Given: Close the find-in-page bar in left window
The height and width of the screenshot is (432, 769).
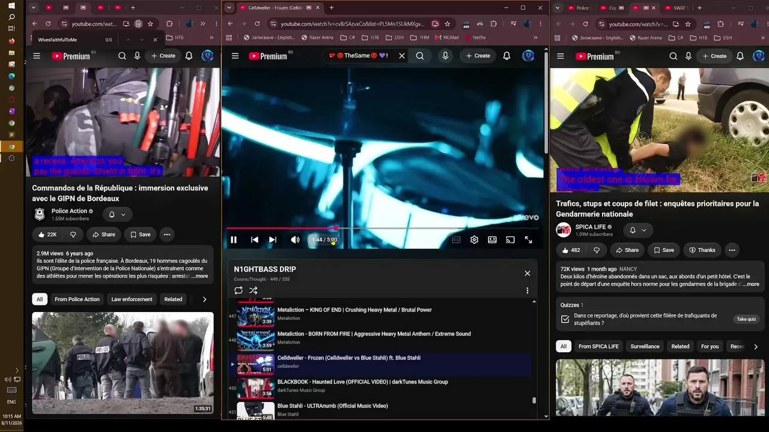Looking at the screenshot, I should [155, 40].
